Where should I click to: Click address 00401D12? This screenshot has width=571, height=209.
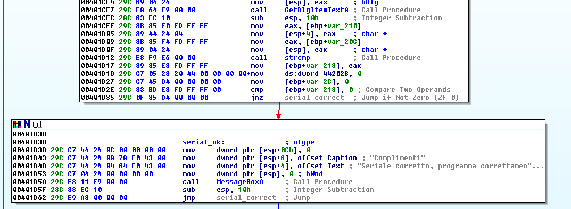[97, 58]
